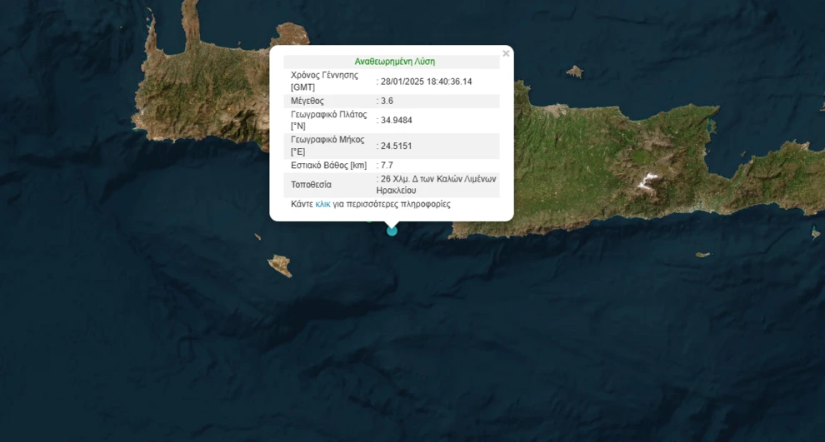Close the earthquake info popup

click(506, 54)
